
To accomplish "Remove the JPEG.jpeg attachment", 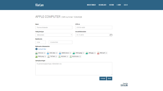I will (83, 53).
